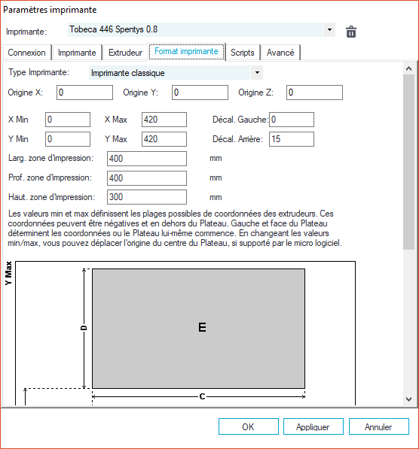Click the 'Imprimante classique' type value
This screenshot has height=449, width=419.
(127, 73)
